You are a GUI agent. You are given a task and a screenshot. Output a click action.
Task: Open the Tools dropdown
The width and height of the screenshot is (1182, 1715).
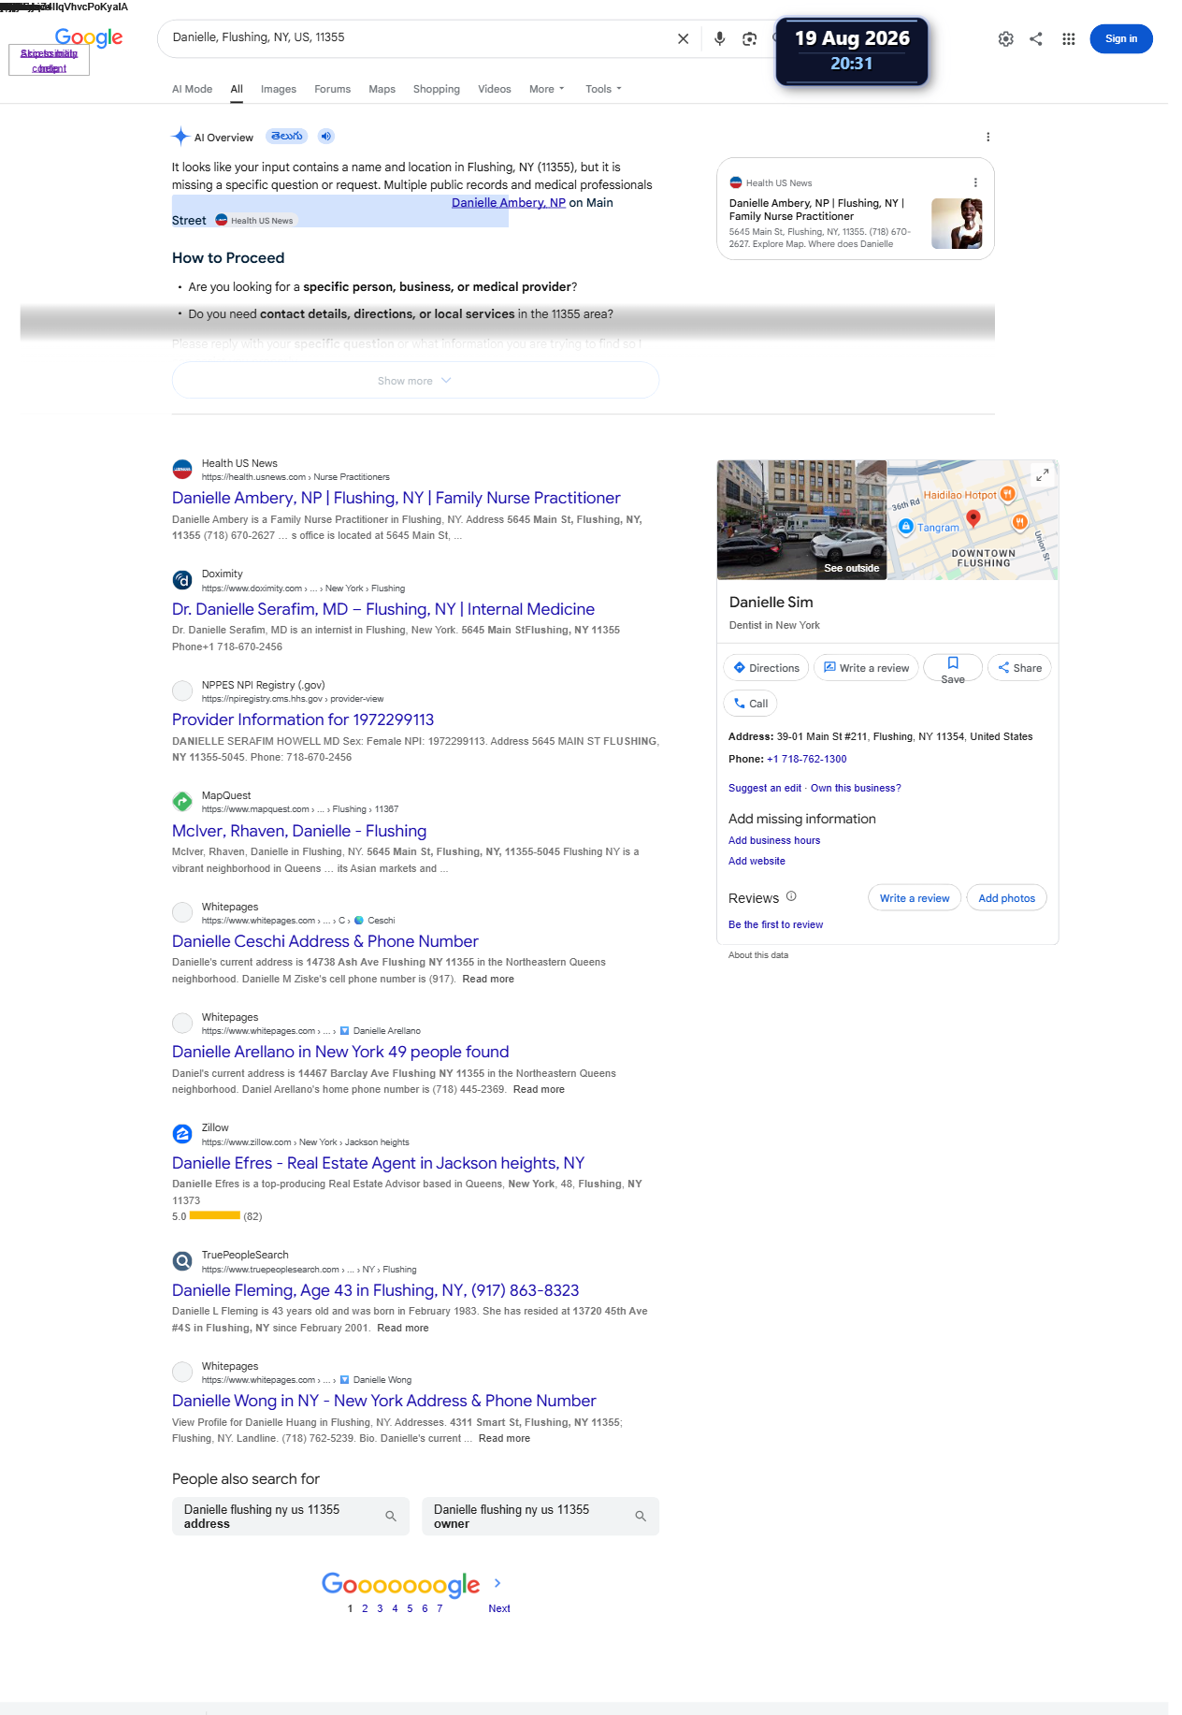(603, 89)
